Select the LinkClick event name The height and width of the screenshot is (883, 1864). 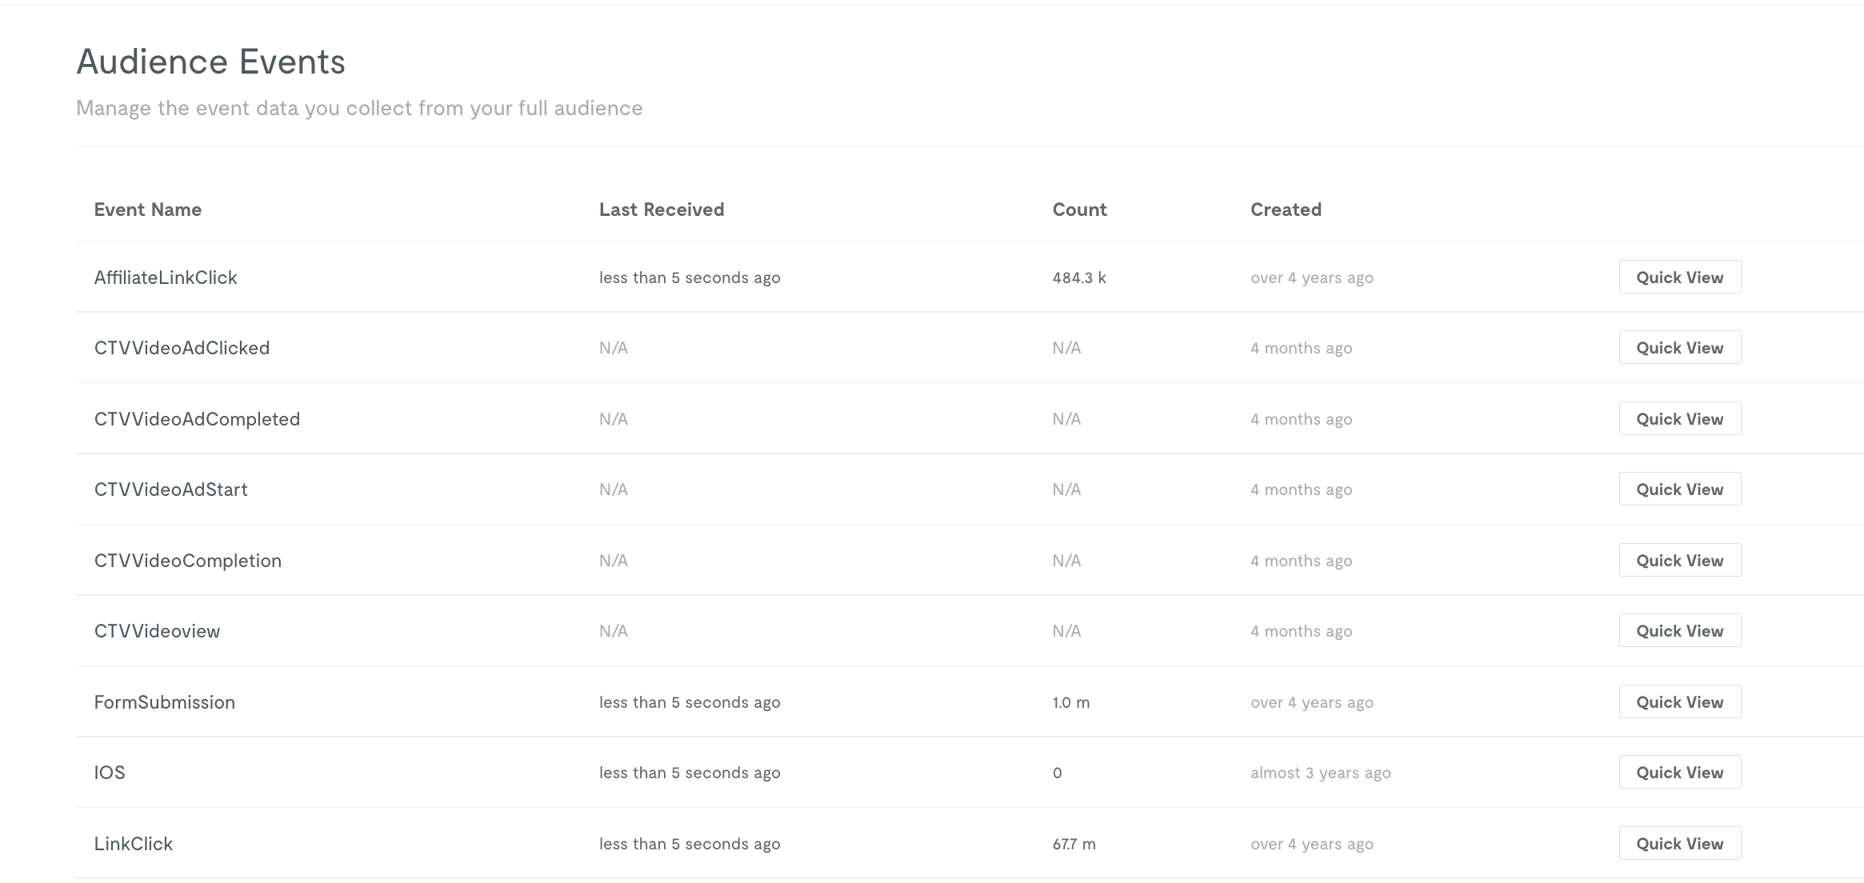point(134,844)
